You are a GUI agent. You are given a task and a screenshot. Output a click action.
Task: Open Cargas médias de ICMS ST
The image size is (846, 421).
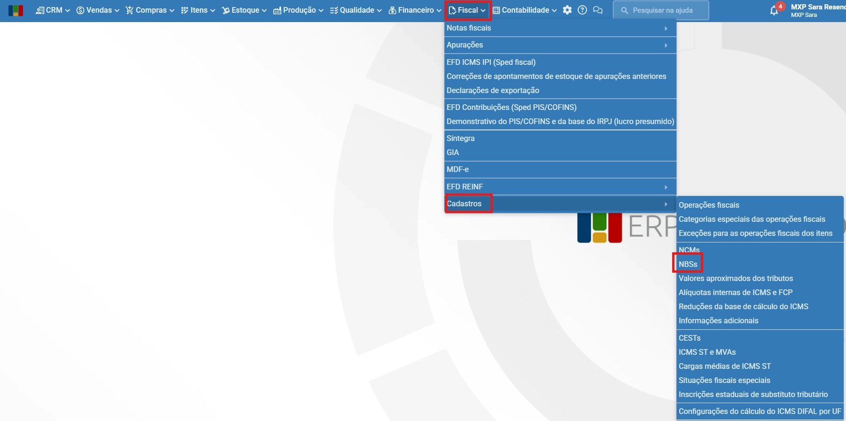pos(760,366)
